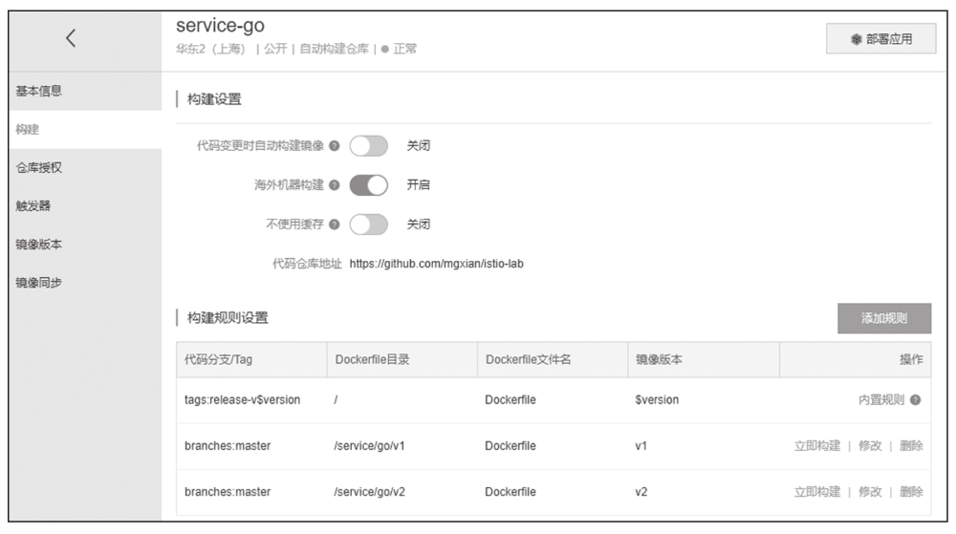
Task: Click the 添加规则 button
Action: click(883, 319)
